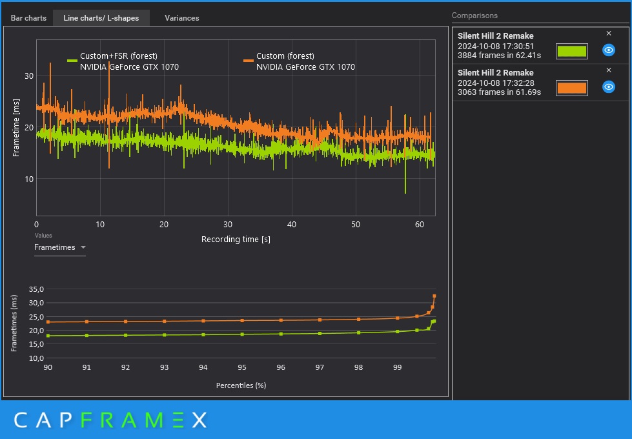This screenshot has height=439, width=632.
Task: Open green color swatch for first recording
Action: pos(571,51)
